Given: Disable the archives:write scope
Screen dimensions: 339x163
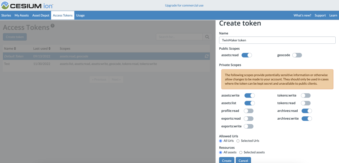Looking at the screenshot, I should point(307,119).
